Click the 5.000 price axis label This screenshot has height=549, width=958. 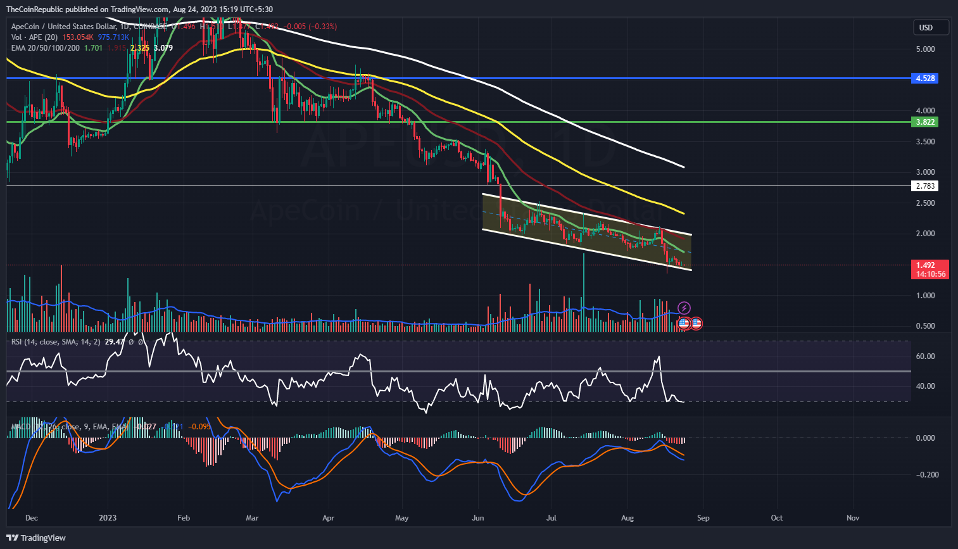click(925, 49)
